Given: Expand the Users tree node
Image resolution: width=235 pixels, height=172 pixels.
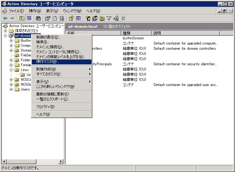Looking at the screenshot, I should coord(11,90).
